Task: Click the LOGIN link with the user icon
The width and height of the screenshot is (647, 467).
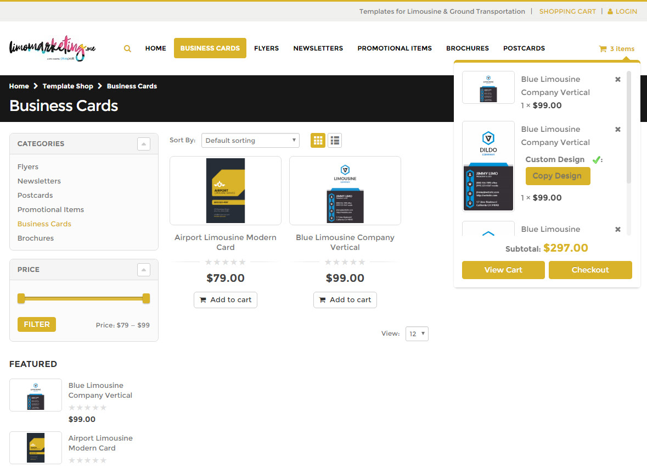Action: (x=622, y=12)
